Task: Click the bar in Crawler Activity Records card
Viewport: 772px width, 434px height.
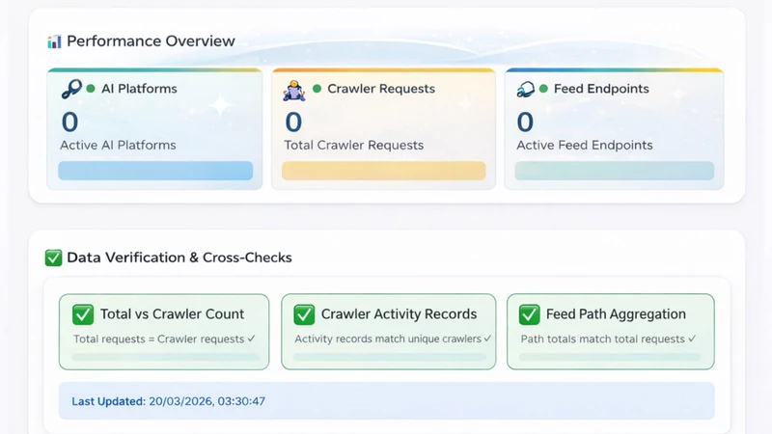Action: pyautogui.click(x=390, y=357)
